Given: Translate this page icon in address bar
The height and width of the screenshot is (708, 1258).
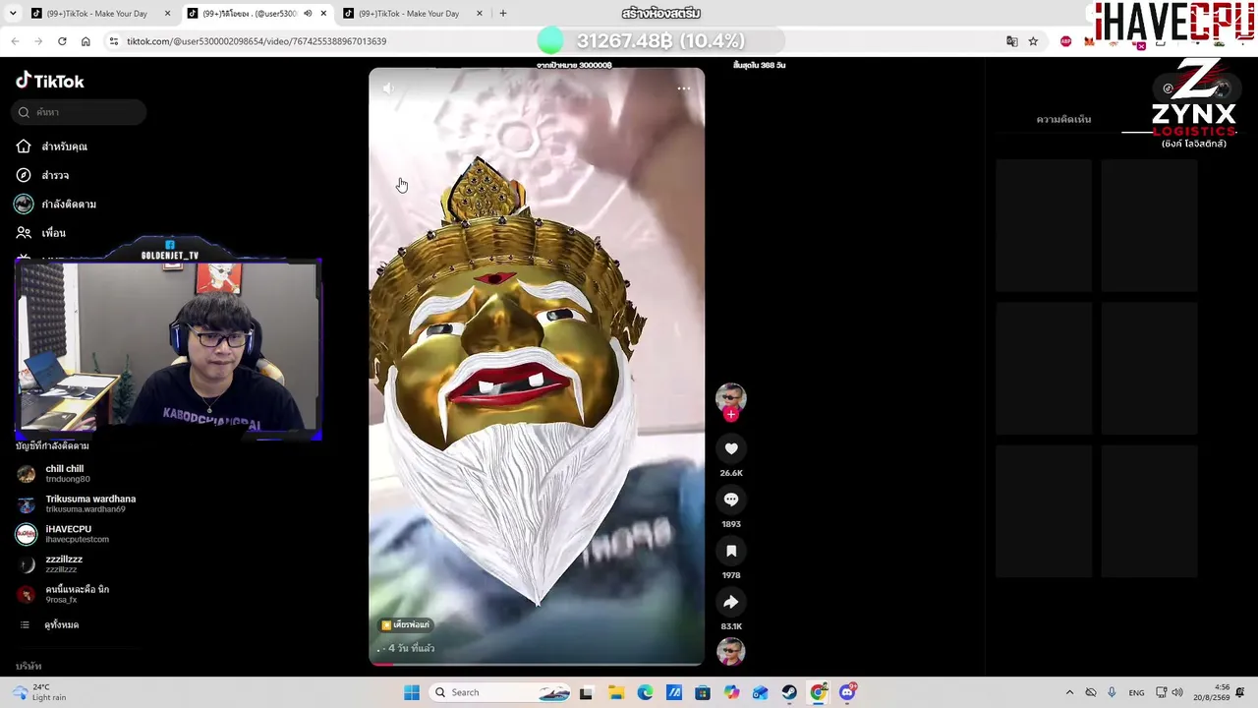Looking at the screenshot, I should tap(1011, 41).
